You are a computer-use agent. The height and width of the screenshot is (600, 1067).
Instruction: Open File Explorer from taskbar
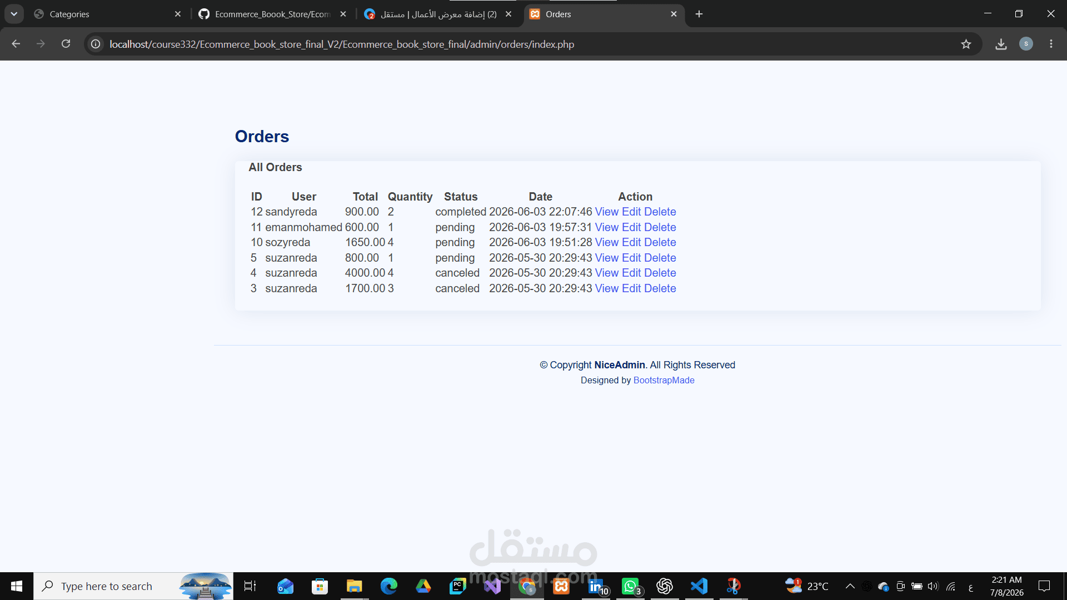[354, 586]
